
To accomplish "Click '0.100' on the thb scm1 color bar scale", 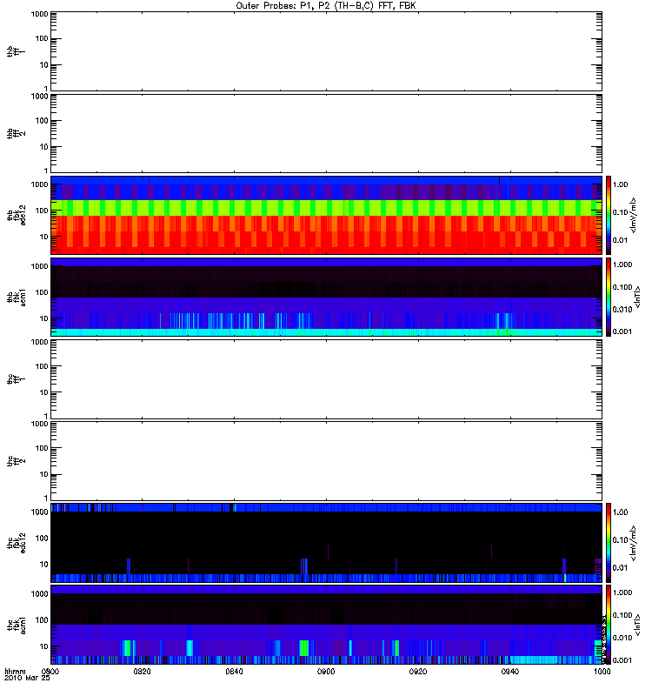I will (x=622, y=287).
